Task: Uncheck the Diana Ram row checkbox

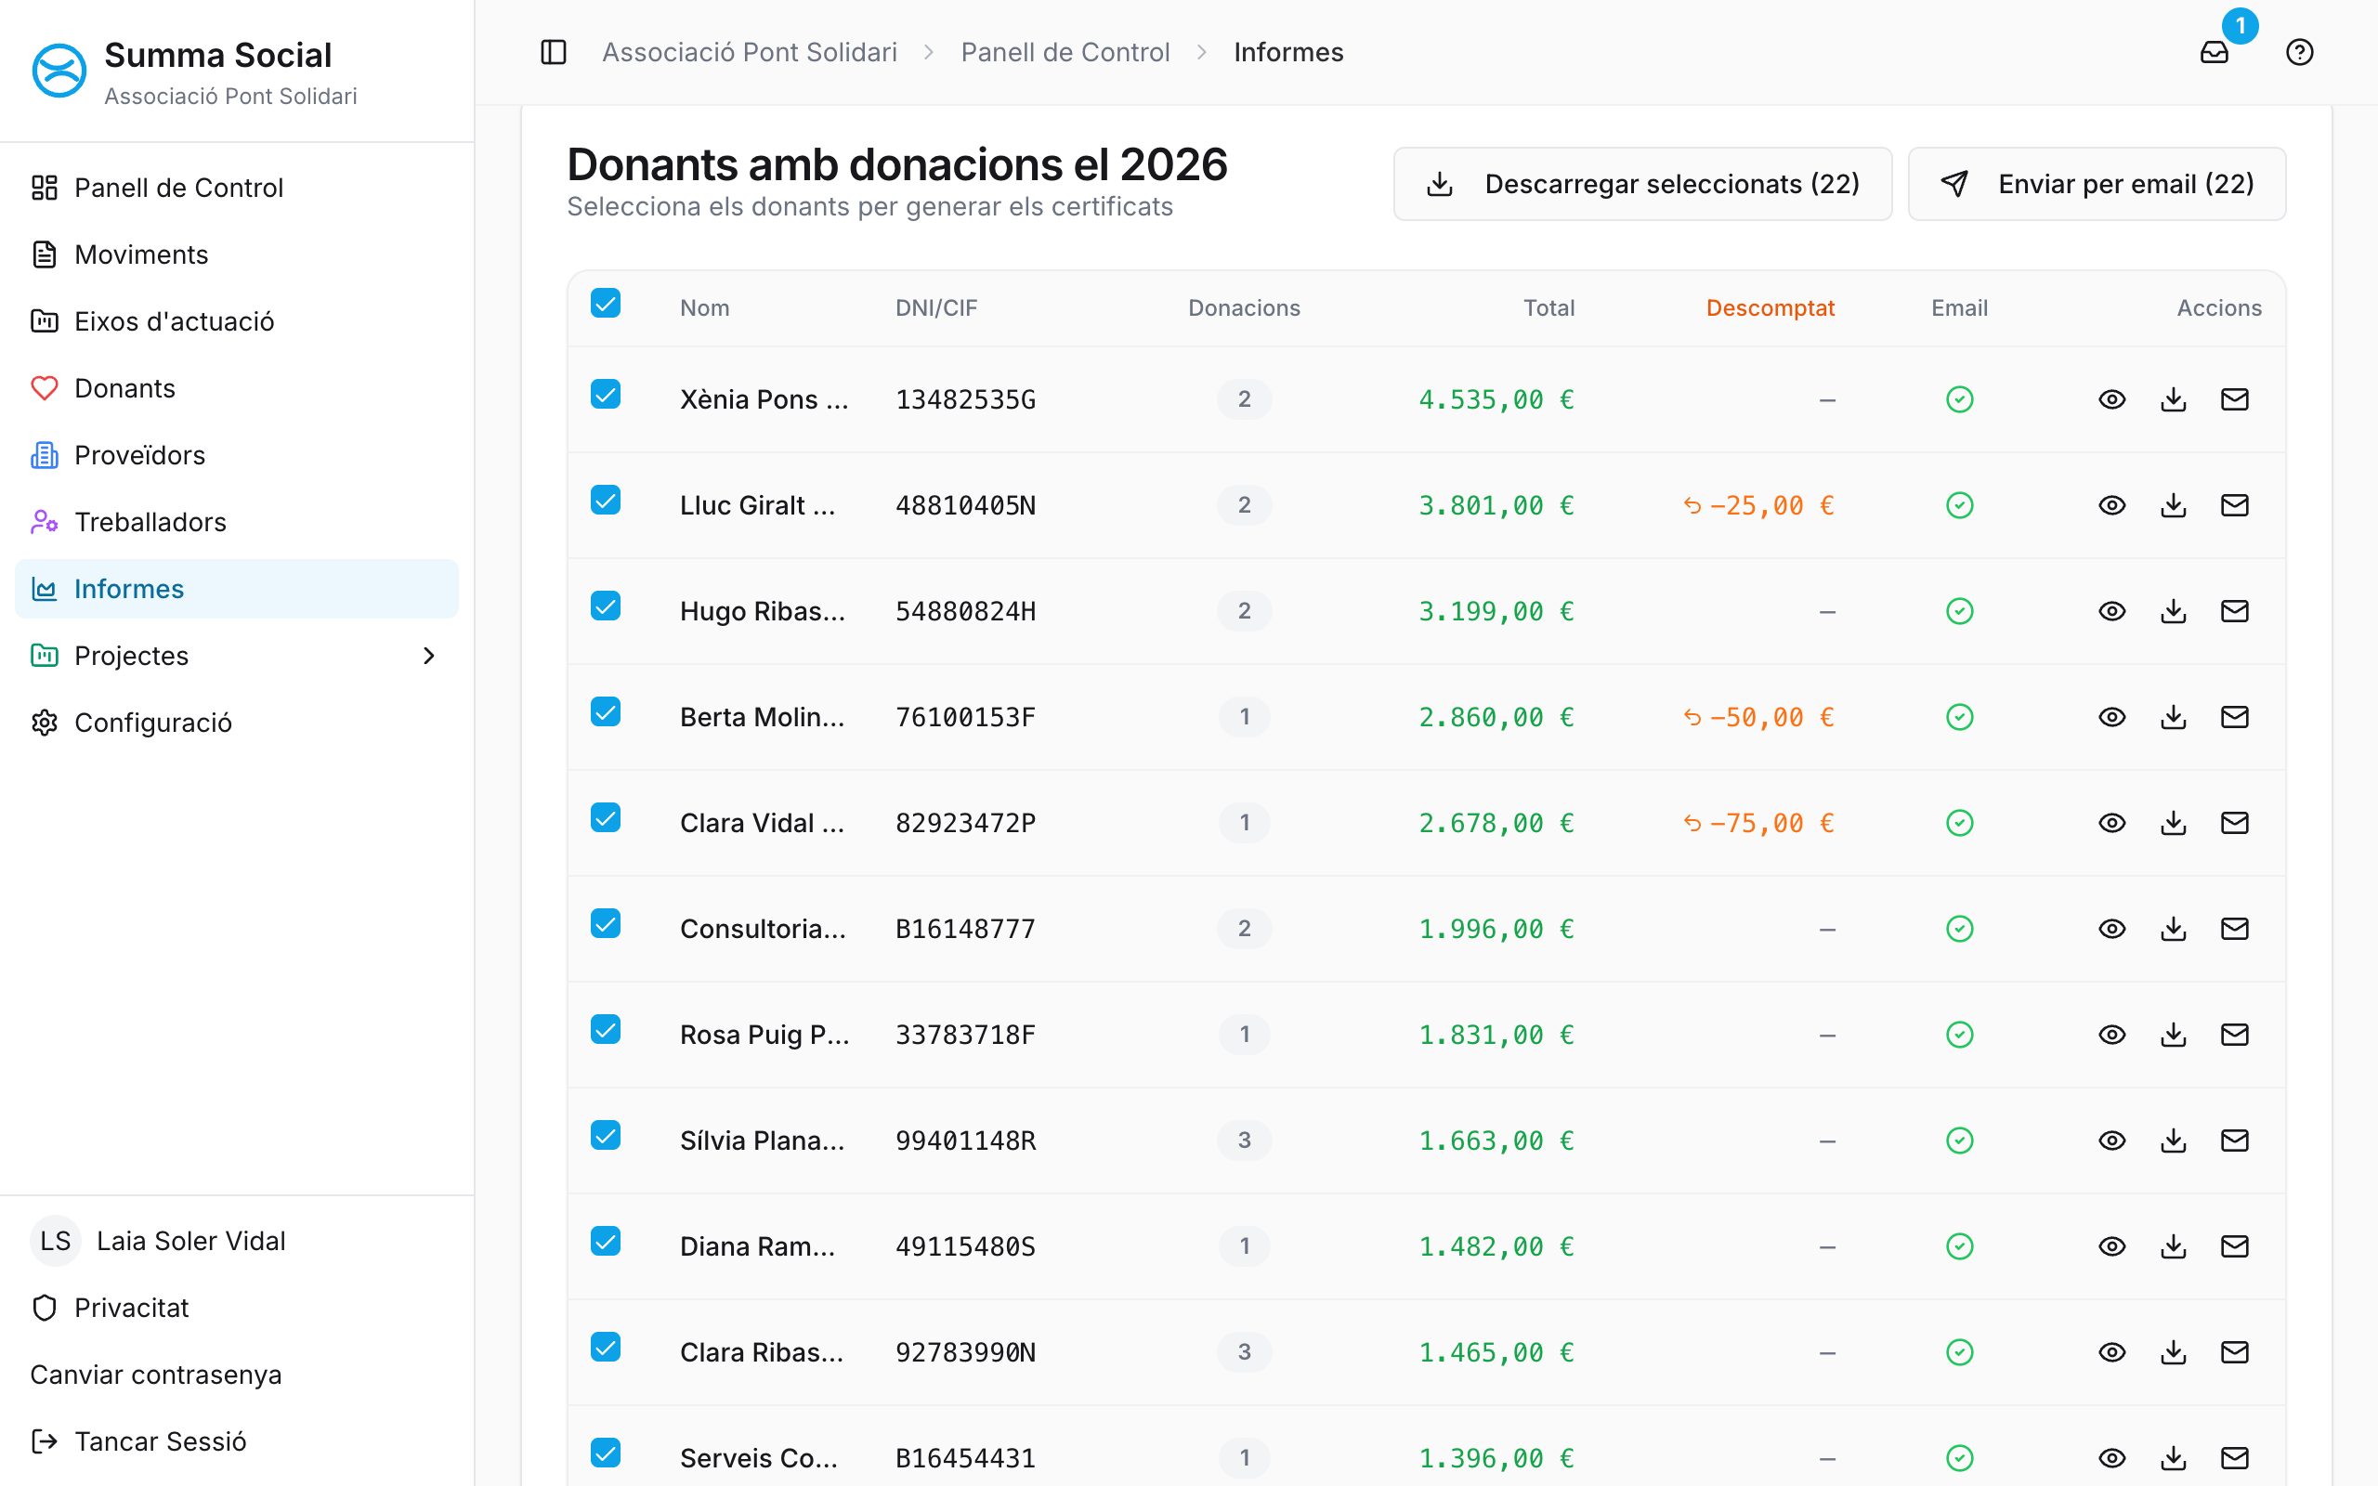Action: pyautogui.click(x=606, y=1242)
